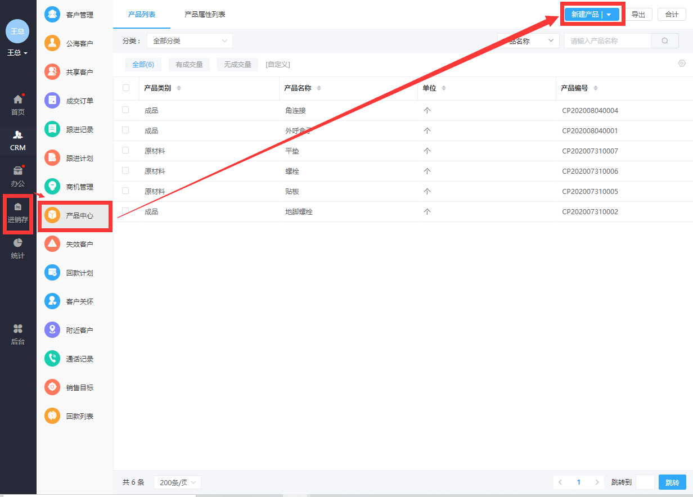The height and width of the screenshot is (497, 693).
Task: Select the 无成交量 filter tab
Action: [237, 65]
